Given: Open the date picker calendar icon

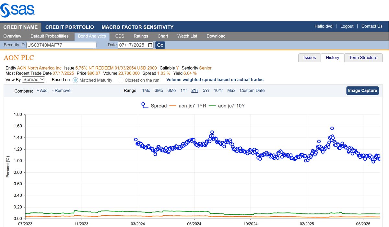Looking at the screenshot, I should [x=150, y=45].
